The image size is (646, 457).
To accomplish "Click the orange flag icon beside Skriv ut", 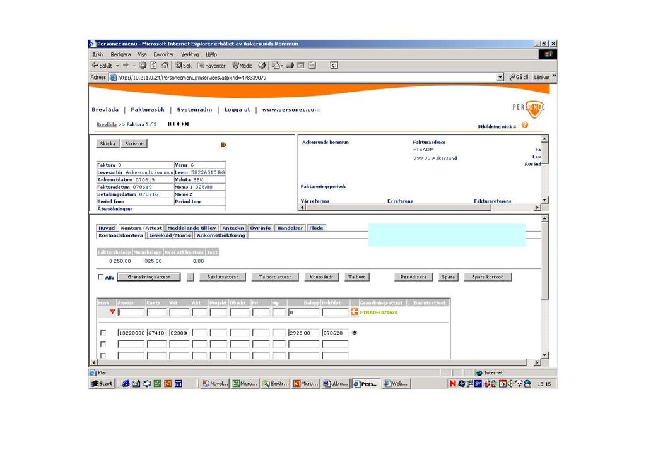I will coord(223,145).
